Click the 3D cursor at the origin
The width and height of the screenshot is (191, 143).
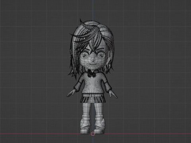93,134
